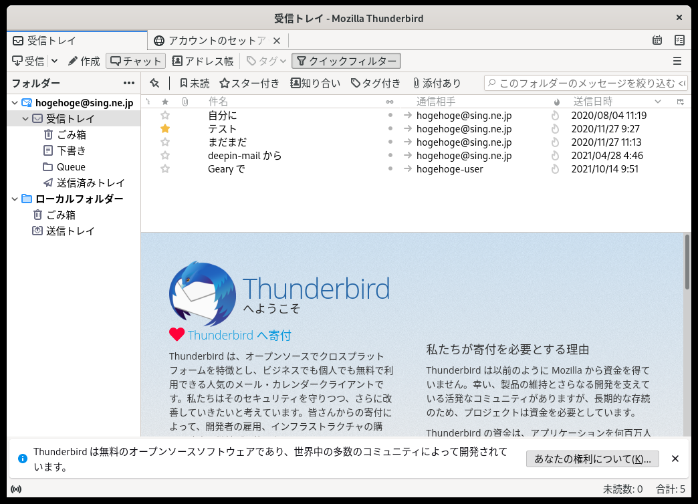The image size is (698, 504).
Task: Toggle keep filters applied pin icon
Action: (154, 84)
